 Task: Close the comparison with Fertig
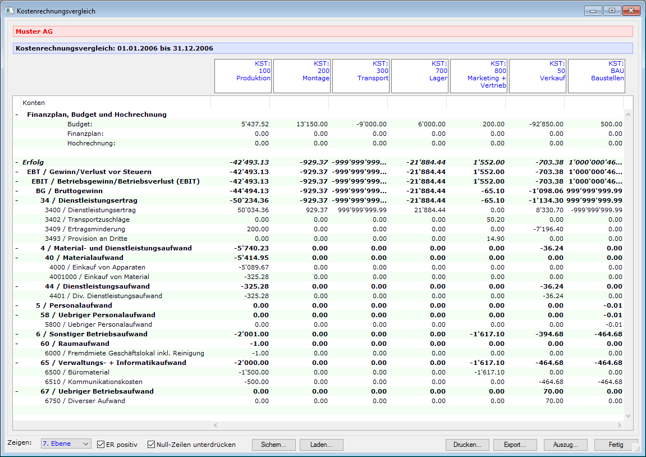(616, 445)
